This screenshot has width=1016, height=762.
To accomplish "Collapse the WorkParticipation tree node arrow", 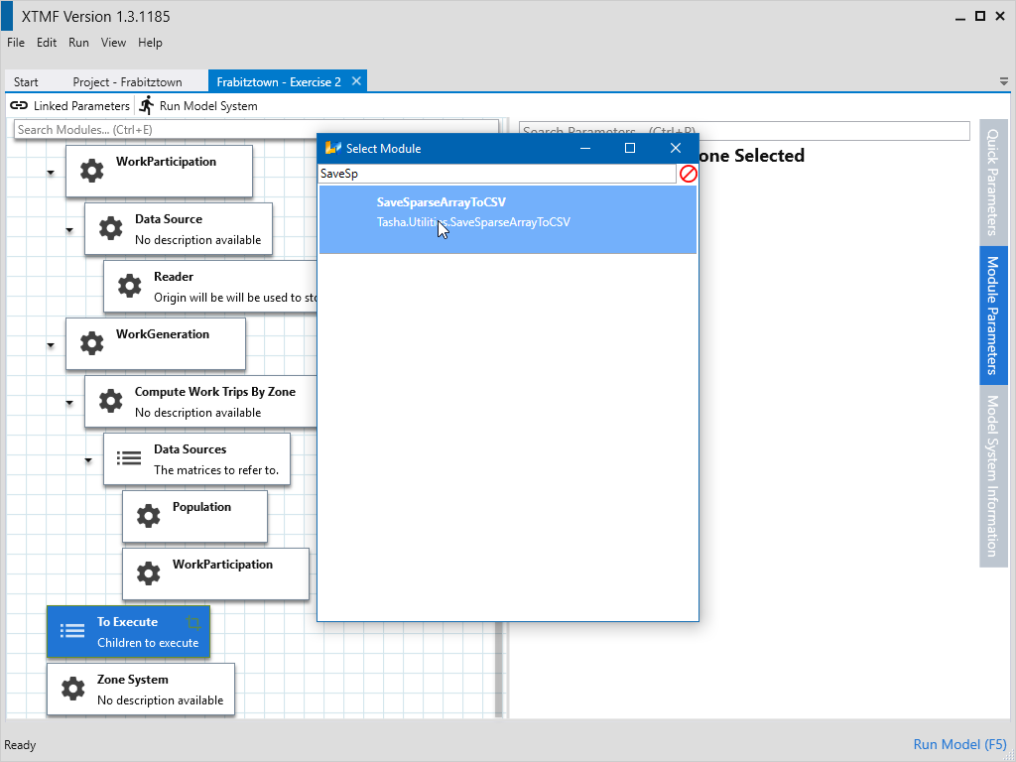I will coord(51,173).
